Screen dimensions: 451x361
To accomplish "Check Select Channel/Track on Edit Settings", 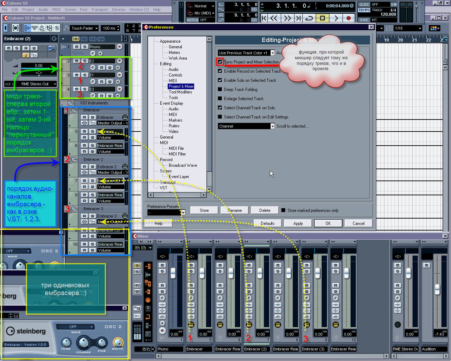I will click(x=220, y=117).
